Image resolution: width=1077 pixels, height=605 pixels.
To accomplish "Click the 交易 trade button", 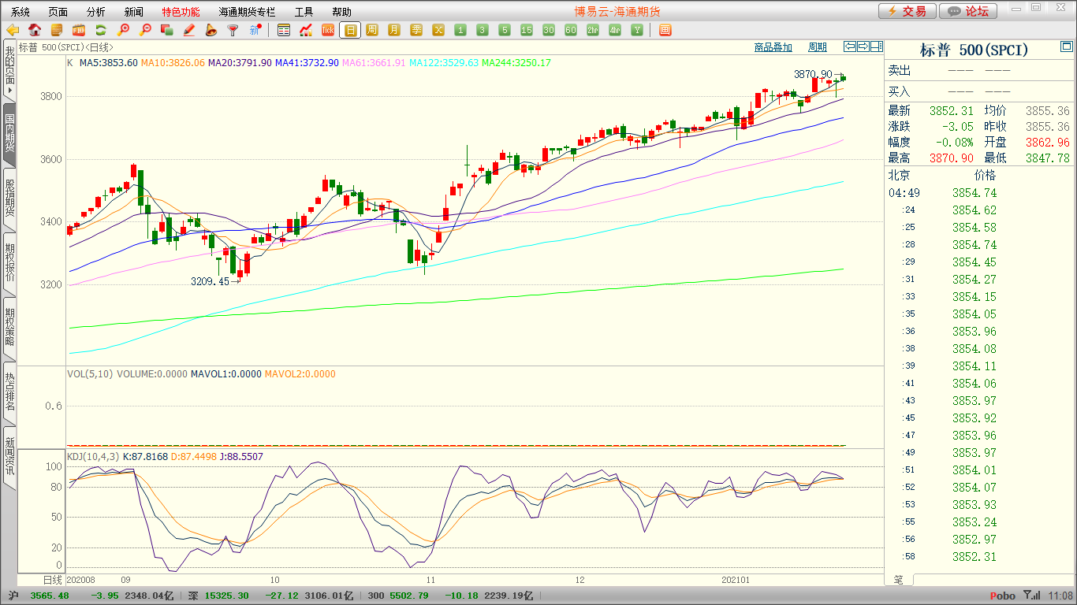I will click(x=907, y=11).
